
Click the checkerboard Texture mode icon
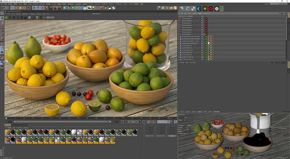pyautogui.click(x=2, y=23)
